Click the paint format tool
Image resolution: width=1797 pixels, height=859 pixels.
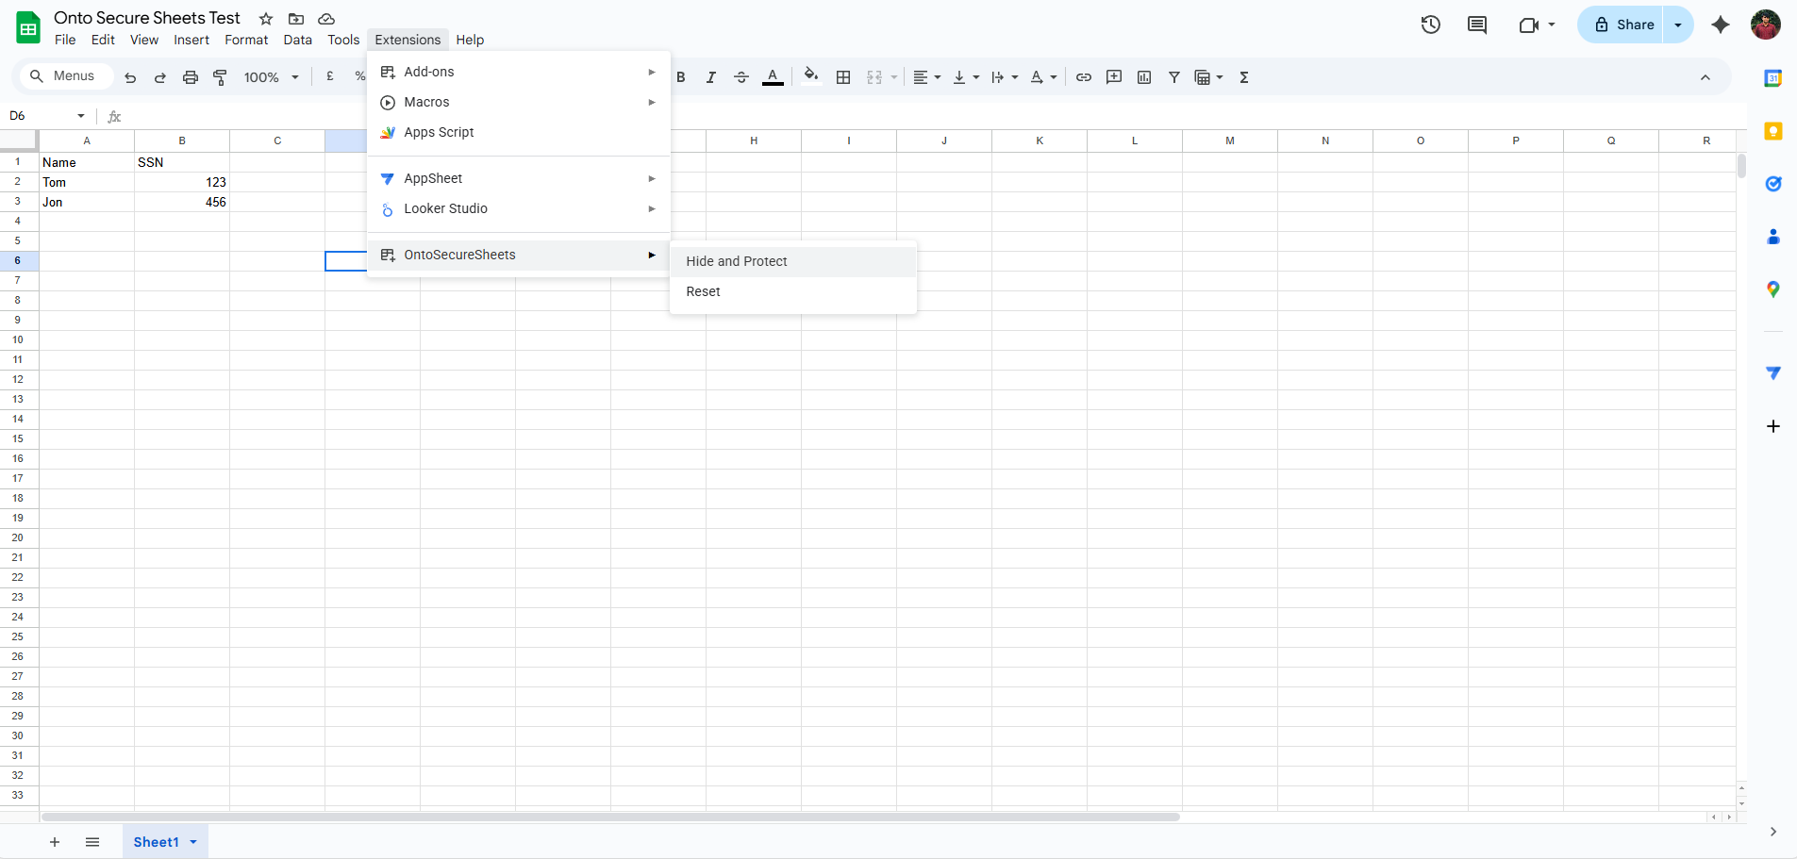tap(220, 77)
